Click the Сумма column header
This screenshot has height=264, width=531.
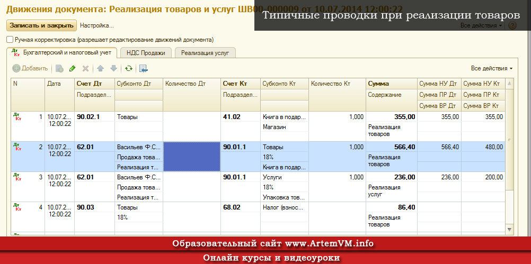click(392, 84)
